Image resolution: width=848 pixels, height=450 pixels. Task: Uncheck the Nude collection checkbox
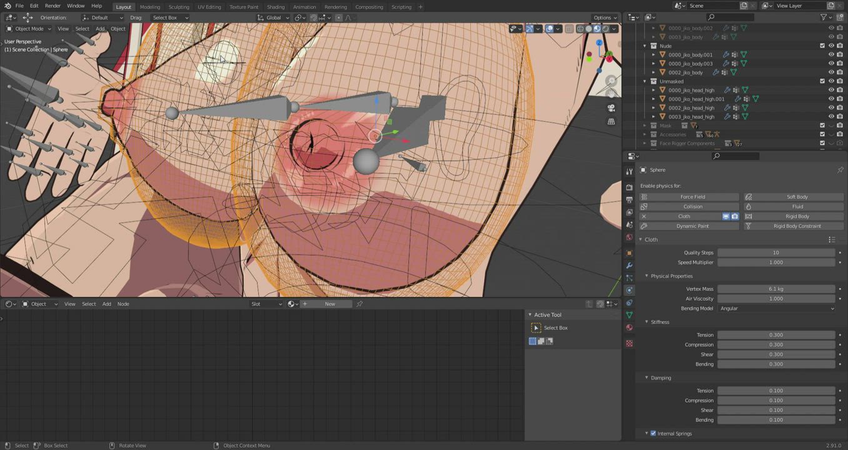822,46
